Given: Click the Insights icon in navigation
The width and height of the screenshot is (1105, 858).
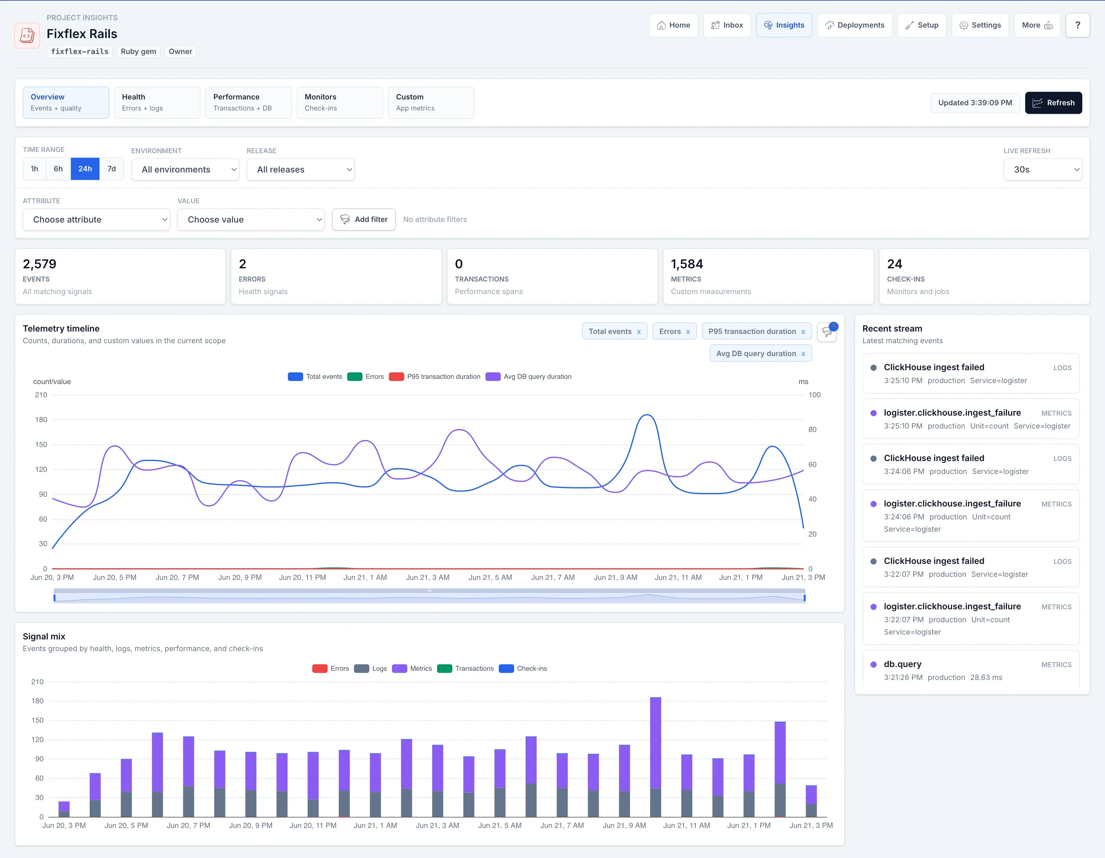Looking at the screenshot, I should (x=768, y=25).
